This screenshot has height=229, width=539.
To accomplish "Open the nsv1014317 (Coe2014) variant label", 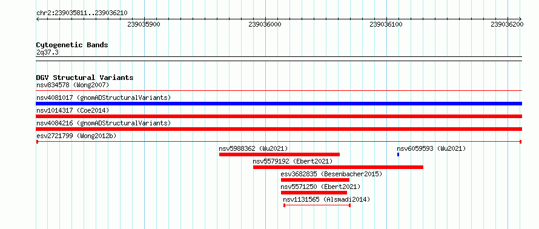I will [73, 110].
